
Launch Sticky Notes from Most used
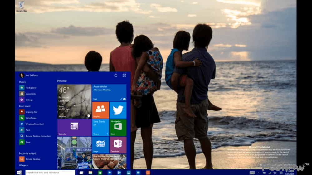tap(28, 118)
